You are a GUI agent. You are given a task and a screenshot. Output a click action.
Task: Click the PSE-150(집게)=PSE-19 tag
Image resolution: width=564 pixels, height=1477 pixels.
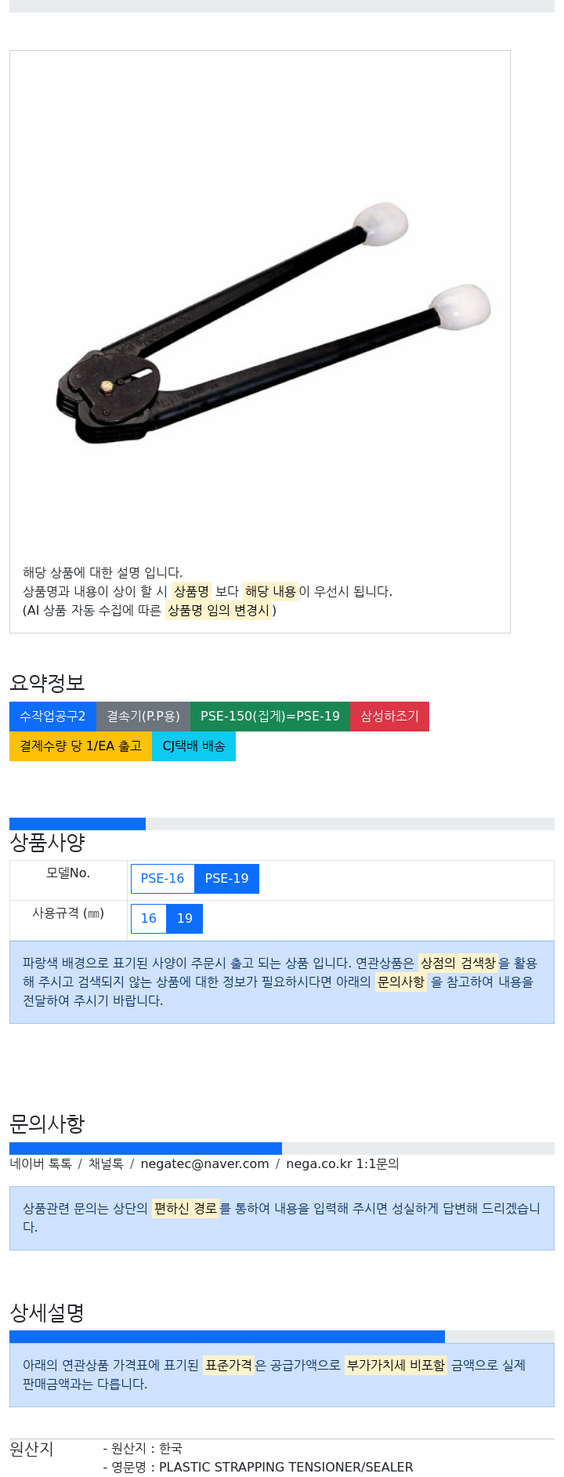(x=270, y=717)
